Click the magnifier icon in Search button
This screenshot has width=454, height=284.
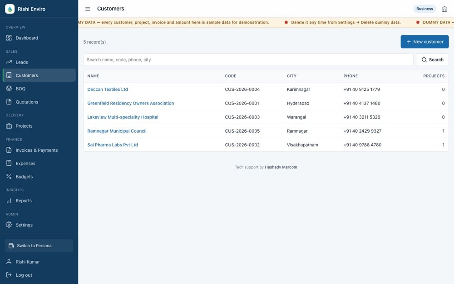[424, 60]
